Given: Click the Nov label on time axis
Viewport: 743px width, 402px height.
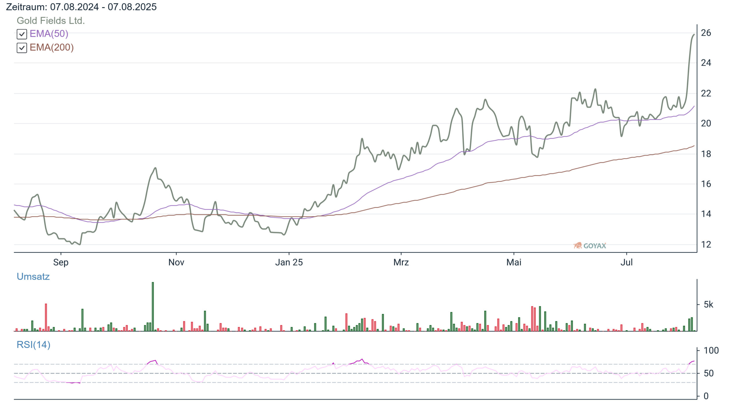Looking at the screenshot, I should 176,262.
